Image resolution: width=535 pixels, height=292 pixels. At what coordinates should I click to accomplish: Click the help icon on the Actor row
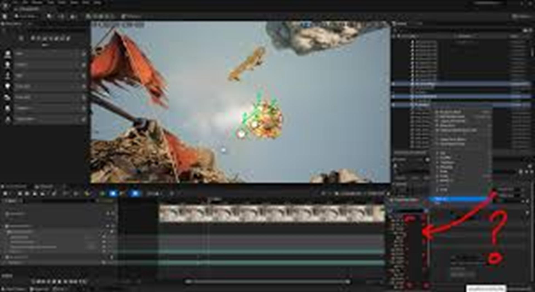(84, 54)
